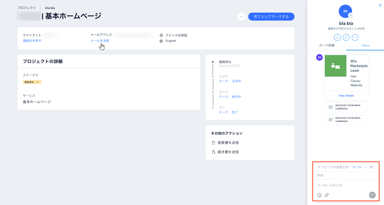Switch to the カード詳細 tab

[328, 45]
